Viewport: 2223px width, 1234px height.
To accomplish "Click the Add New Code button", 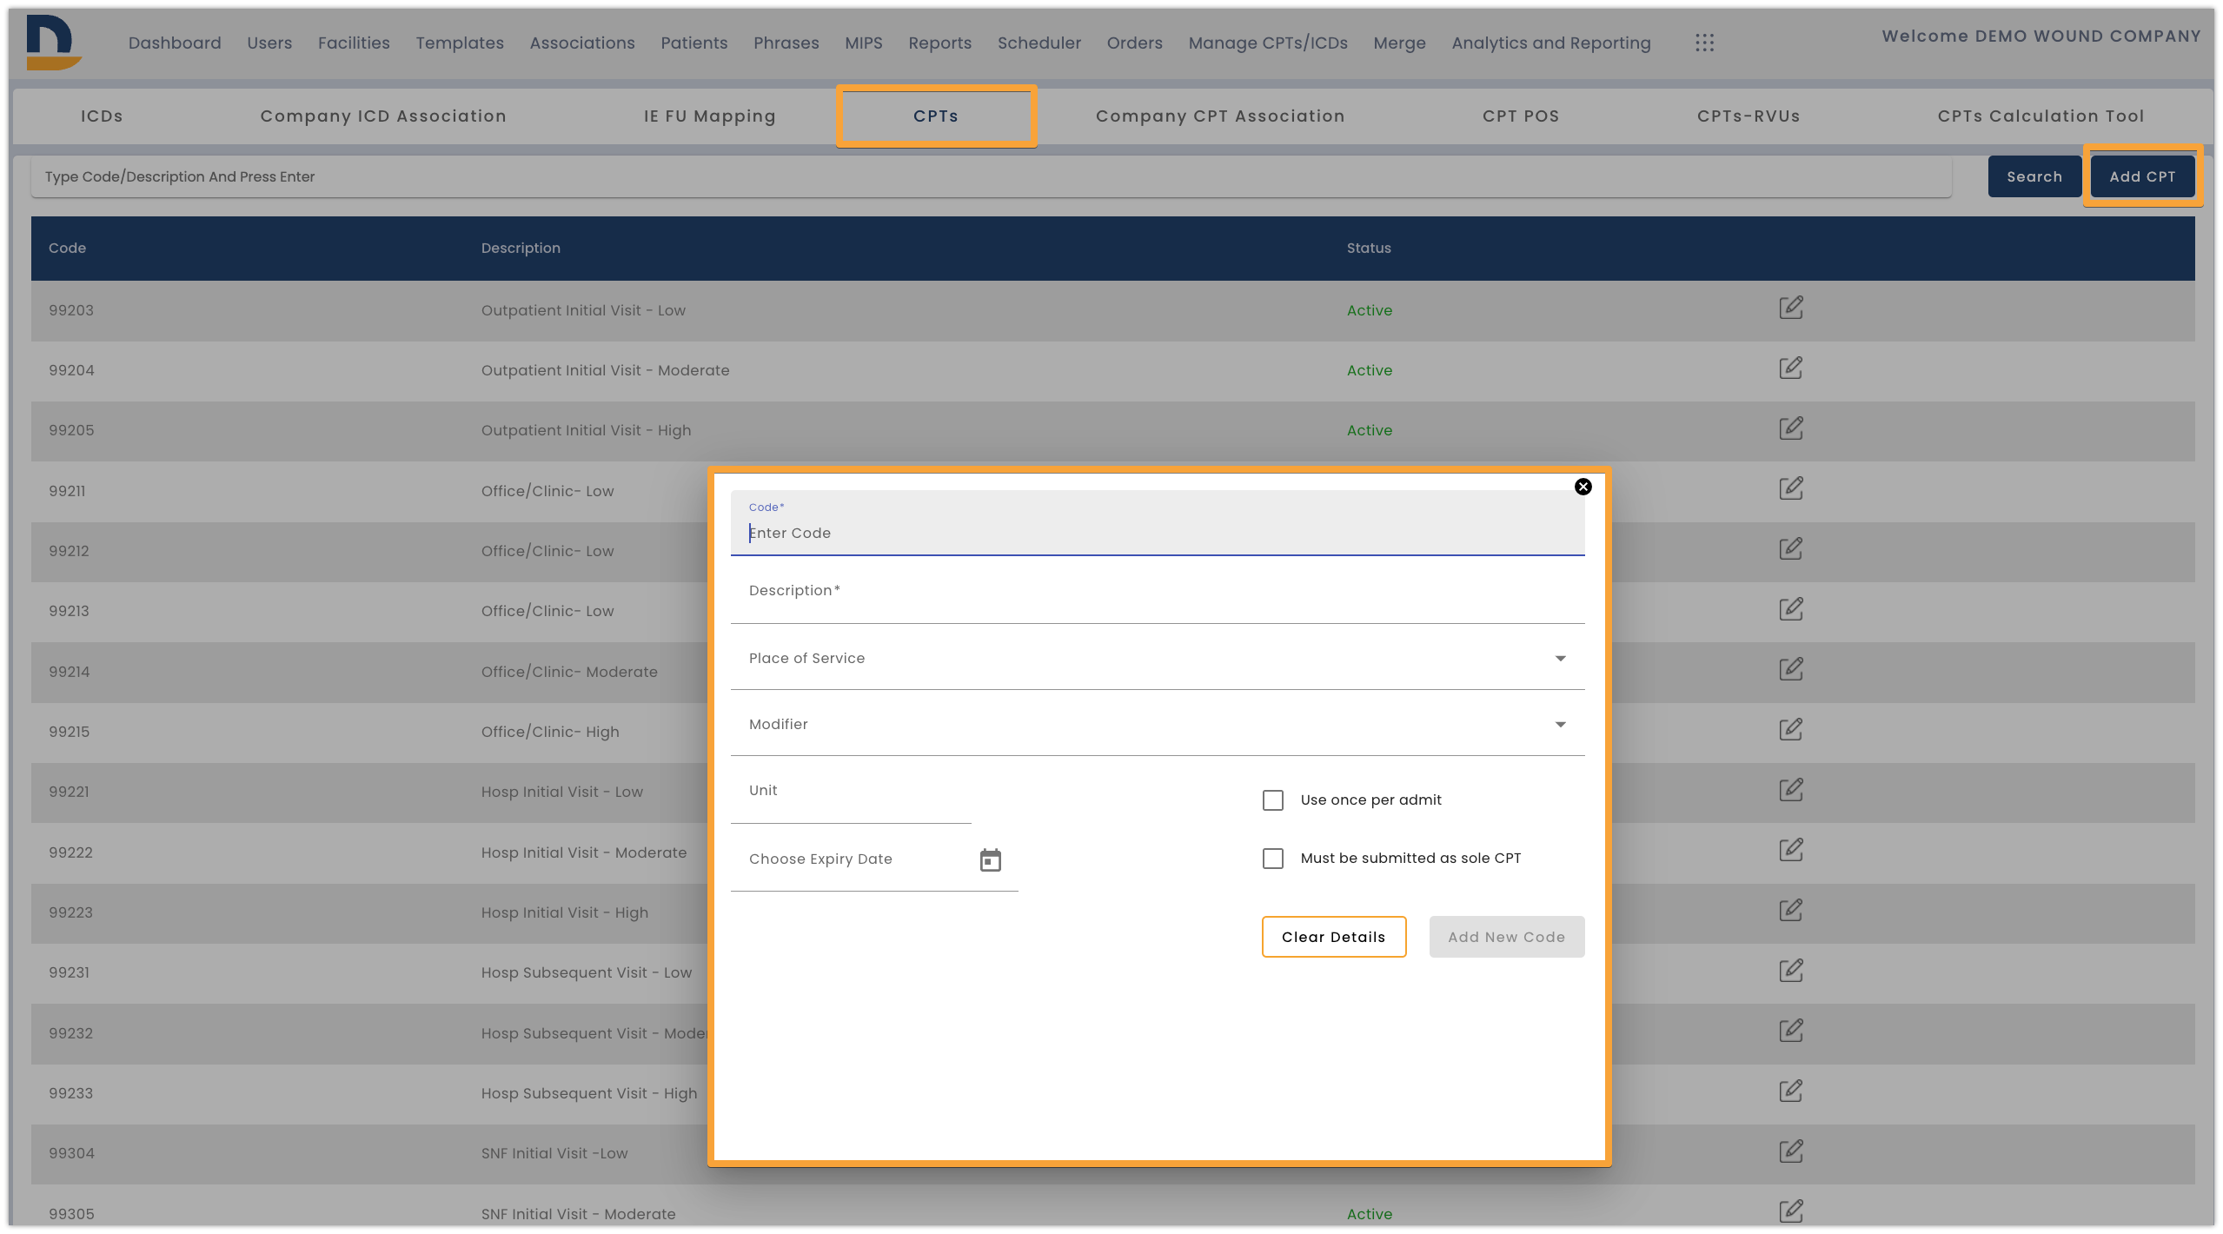I will tap(1506, 937).
